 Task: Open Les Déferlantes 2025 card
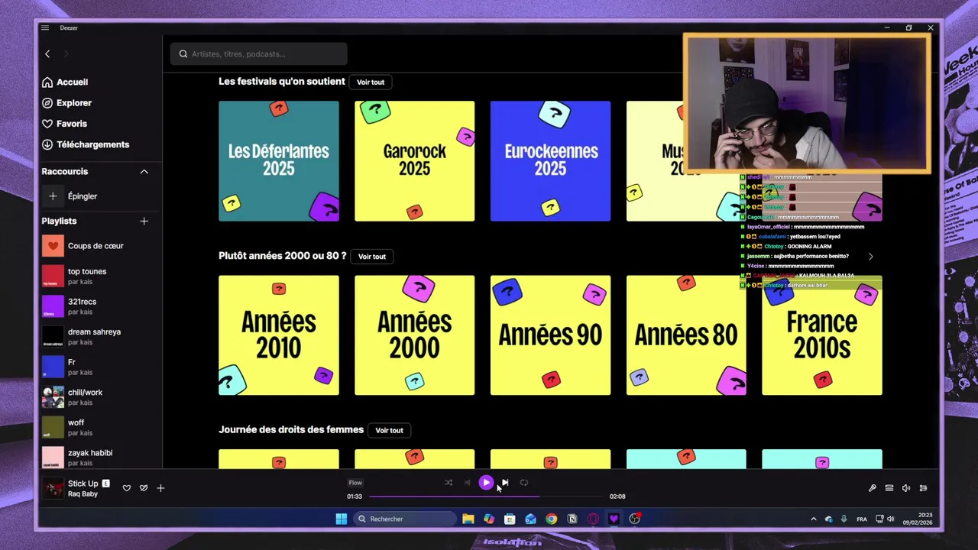[x=279, y=161]
